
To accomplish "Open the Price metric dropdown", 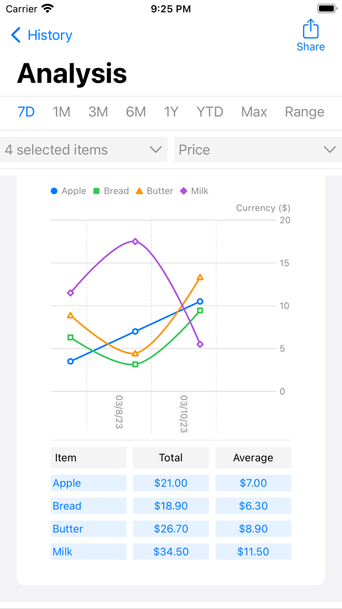I will pos(258,149).
